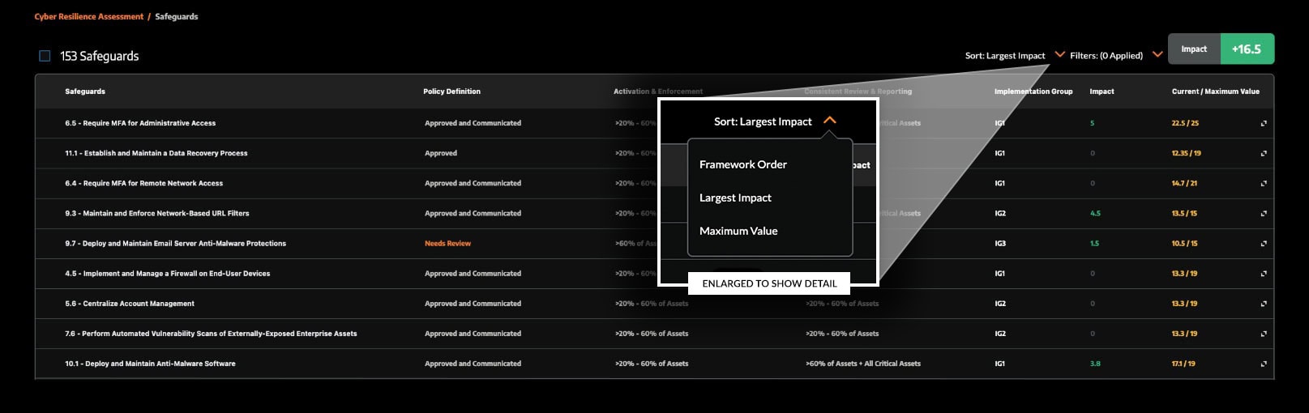Click the Implementation Group column header
The image size is (1309, 413).
pyautogui.click(x=1033, y=92)
